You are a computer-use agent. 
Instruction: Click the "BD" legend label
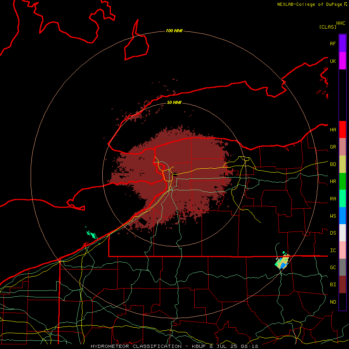[333, 164]
